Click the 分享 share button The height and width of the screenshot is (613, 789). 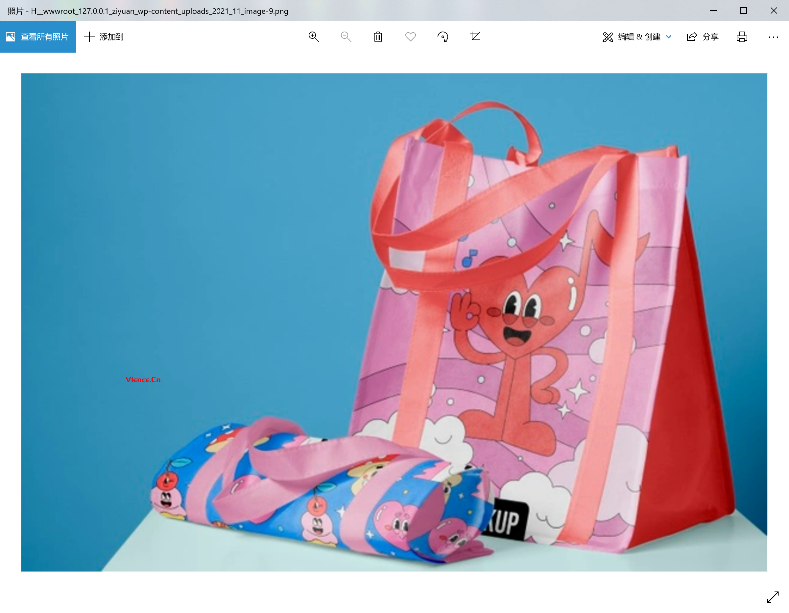pos(710,37)
